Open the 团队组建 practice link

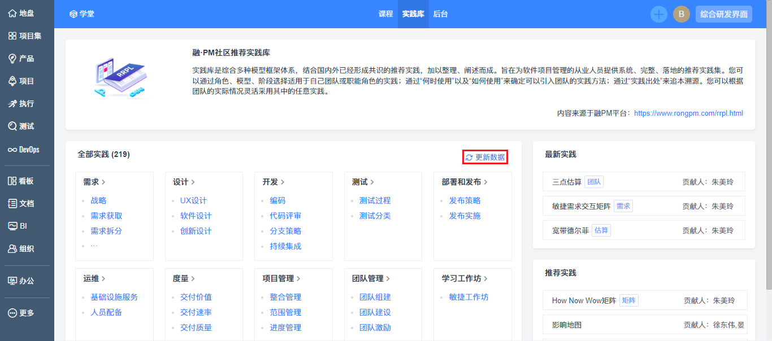click(375, 297)
